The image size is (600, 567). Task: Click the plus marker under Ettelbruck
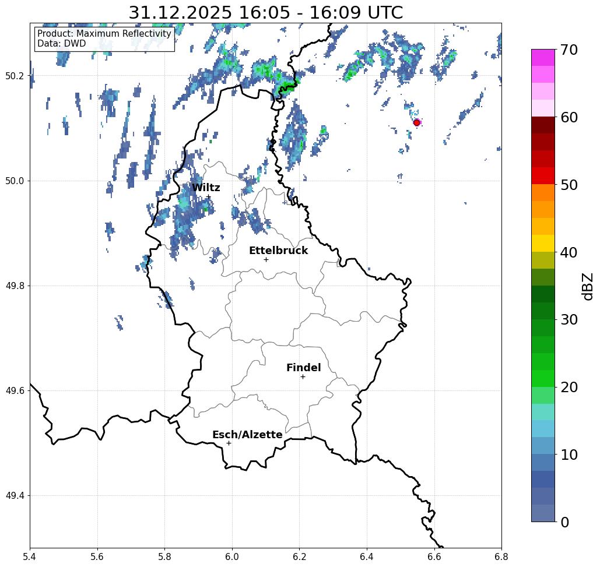click(x=266, y=259)
